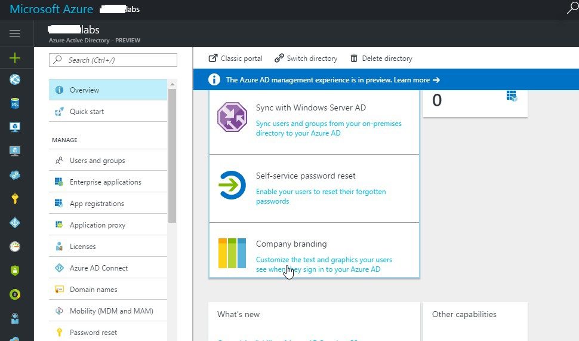The width and height of the screenshot is (579, 341).
Task: Click the Self-service password reset arrow icon
Action: tap(232, 185)
